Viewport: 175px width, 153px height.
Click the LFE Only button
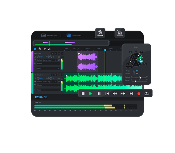129,67
